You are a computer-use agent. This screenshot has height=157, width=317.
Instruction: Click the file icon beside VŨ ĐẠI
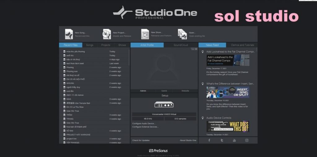click(64, 131)
